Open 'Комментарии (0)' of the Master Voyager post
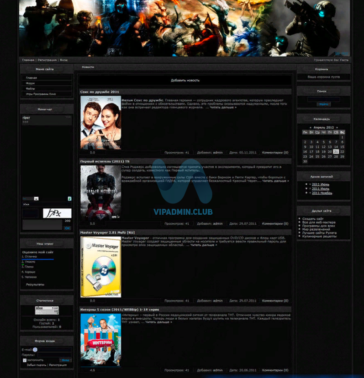The height and width of the screenshot is (378, 364). (x=275, y=301)
